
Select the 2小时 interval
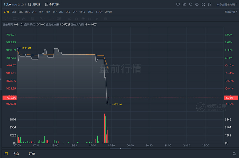(108, 12)
